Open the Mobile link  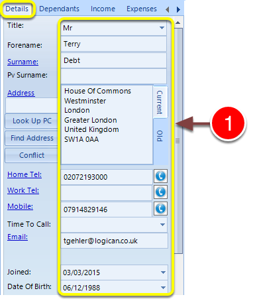(x=20, y=206)
